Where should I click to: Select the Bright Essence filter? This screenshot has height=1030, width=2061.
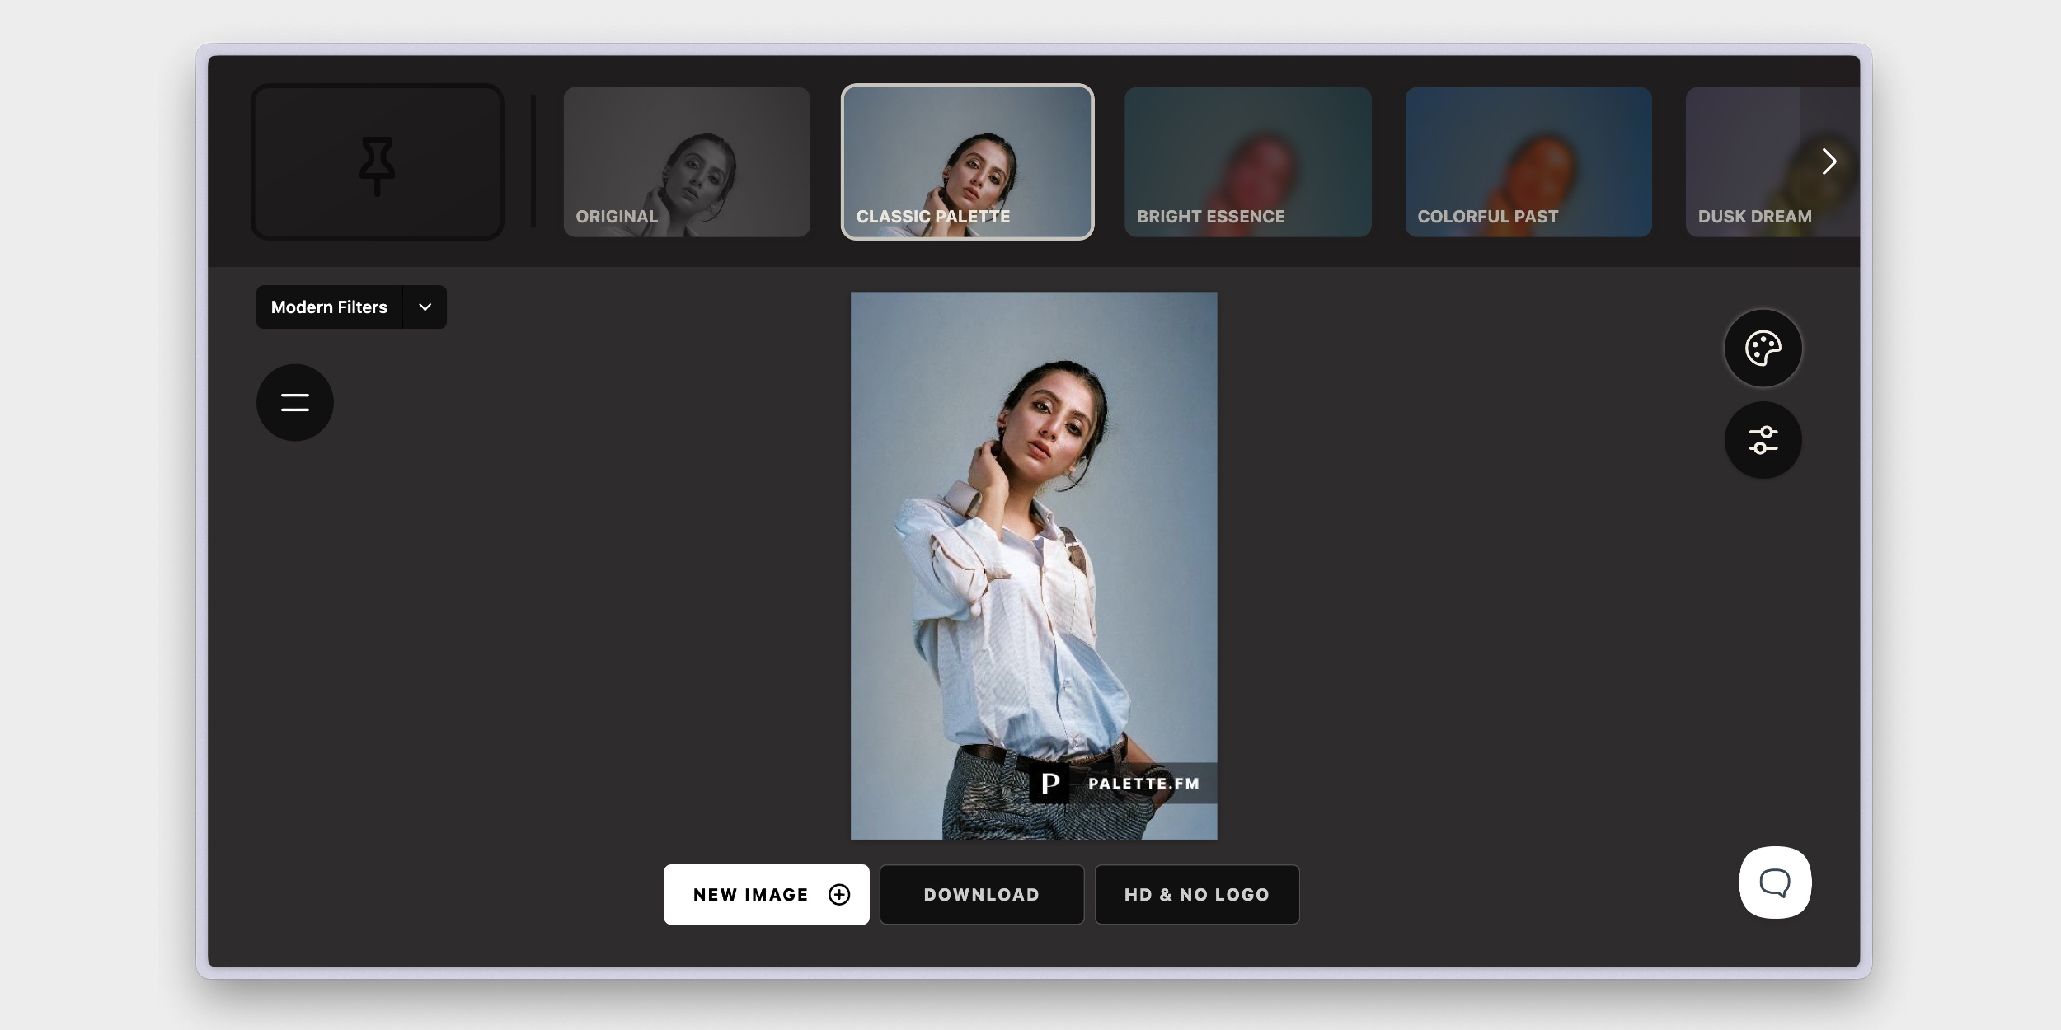[1247, 162]
